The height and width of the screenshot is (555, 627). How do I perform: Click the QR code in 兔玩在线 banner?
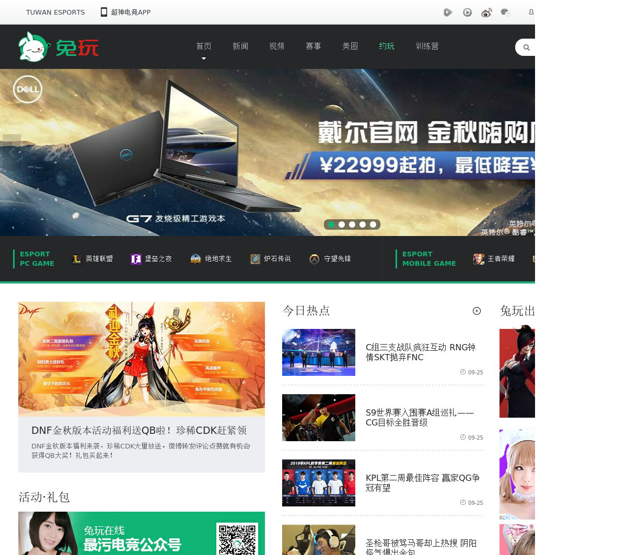[x=237, y=539]
